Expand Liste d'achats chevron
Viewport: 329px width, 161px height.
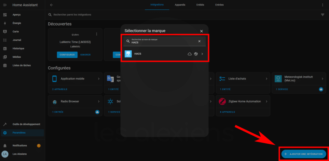pyautogui.click(x=266, y=79)
